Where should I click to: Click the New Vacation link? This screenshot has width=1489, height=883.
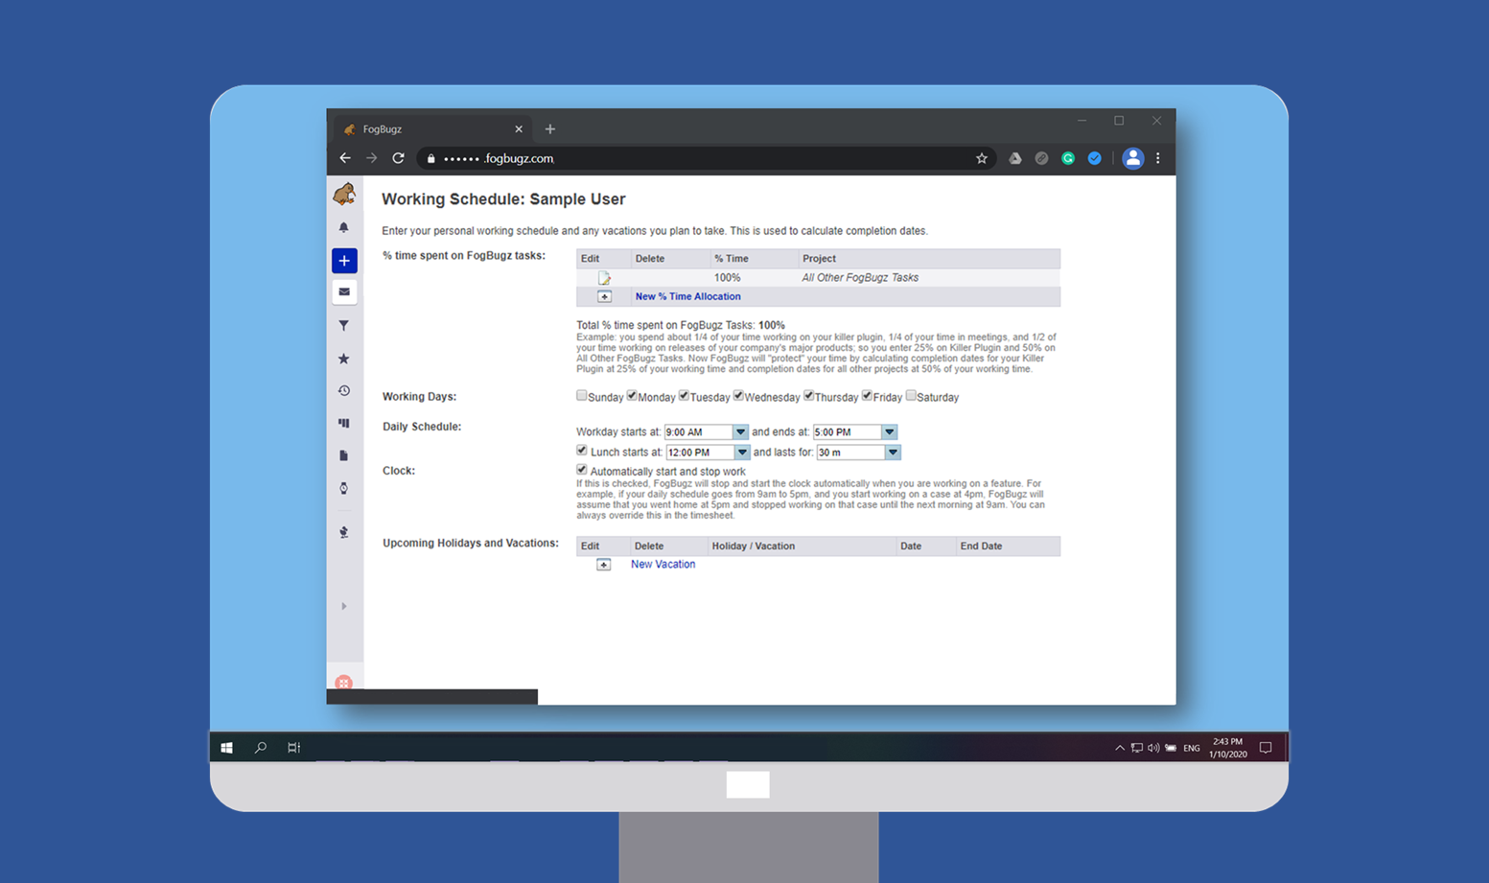tap(663, 565)
